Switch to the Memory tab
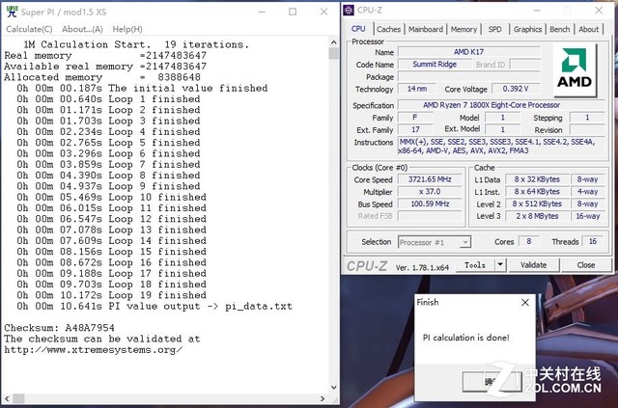 pyautogui.click(x=463, y=29)
